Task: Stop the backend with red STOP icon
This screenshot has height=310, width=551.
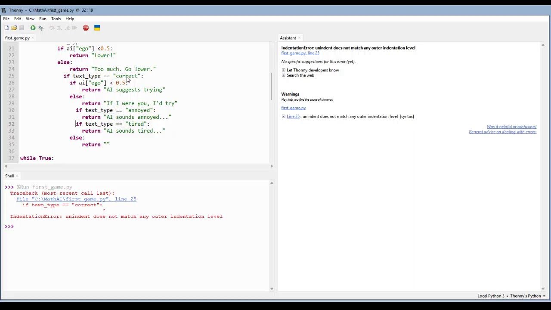Action: (x=86, y=28)
